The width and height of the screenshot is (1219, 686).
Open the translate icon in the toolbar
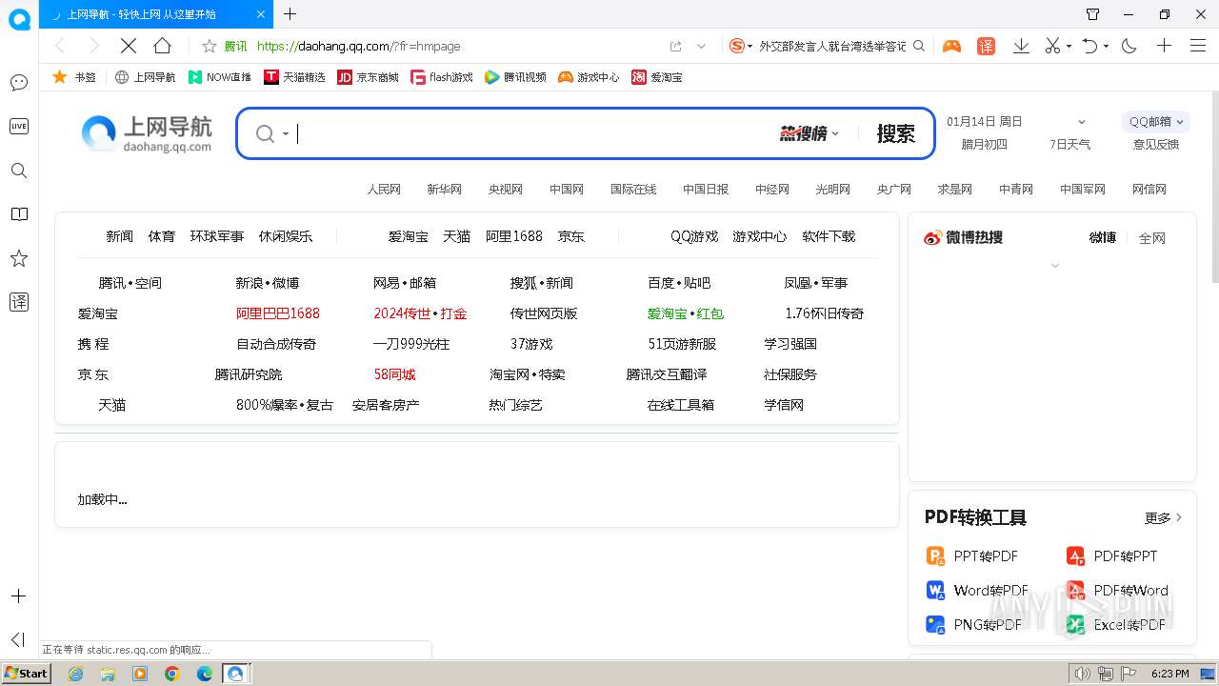click(987, 46)
